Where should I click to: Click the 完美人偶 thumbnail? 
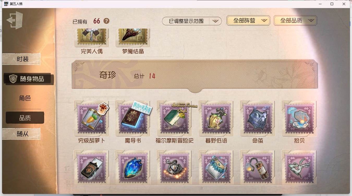[x=92, y=38]
